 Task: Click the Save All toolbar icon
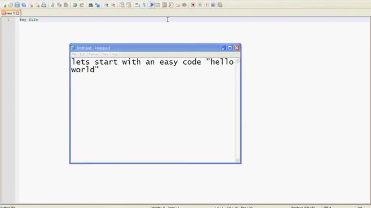point(24,5)
